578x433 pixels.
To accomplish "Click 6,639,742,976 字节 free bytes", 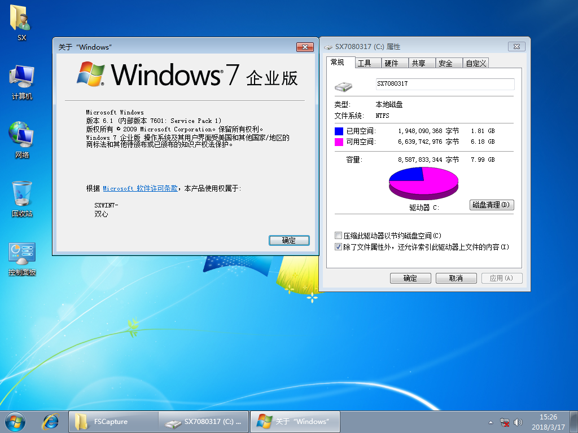I will 428,142.
